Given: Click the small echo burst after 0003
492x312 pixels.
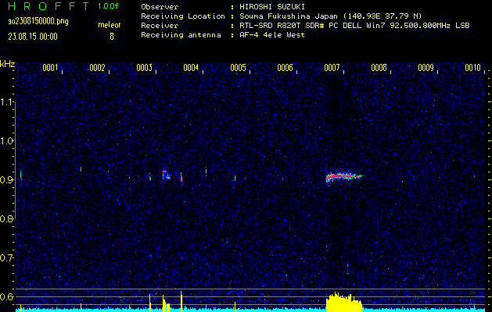Looking at the screenshot, I should (x=165, y=175).
